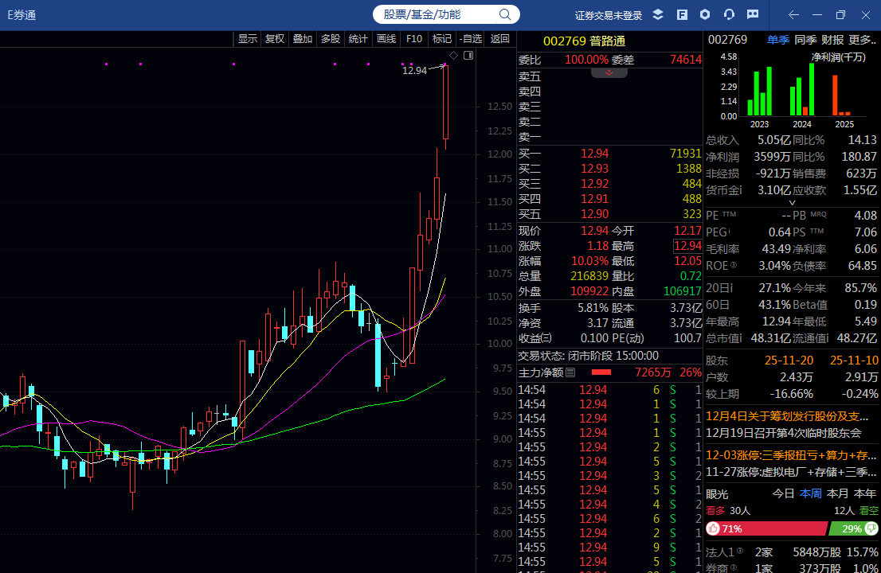Click the thumbs-down 29% bearish icon

[x=871, y=528]
